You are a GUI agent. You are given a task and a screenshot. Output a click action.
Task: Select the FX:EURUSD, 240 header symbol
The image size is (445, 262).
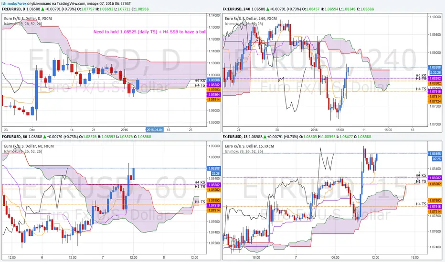(236, 9)
